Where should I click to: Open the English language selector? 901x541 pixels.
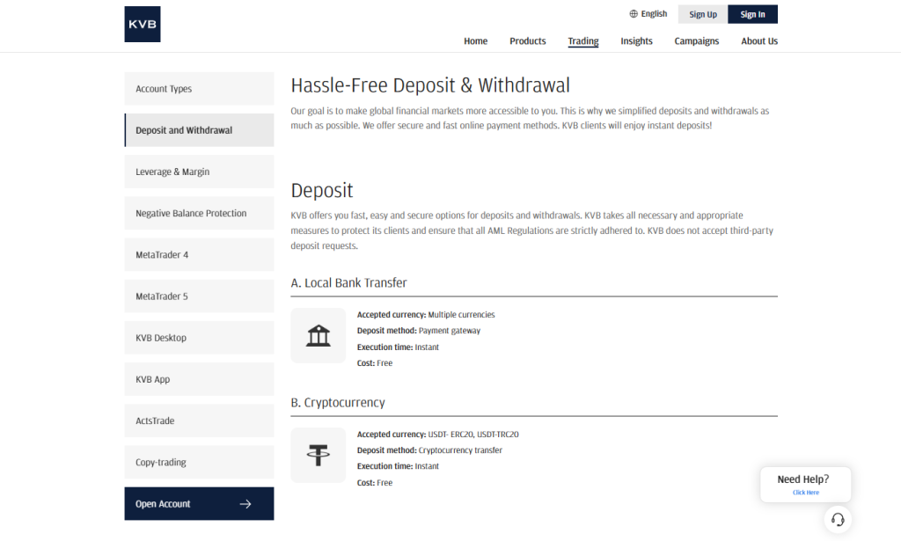tap(648, 13)
